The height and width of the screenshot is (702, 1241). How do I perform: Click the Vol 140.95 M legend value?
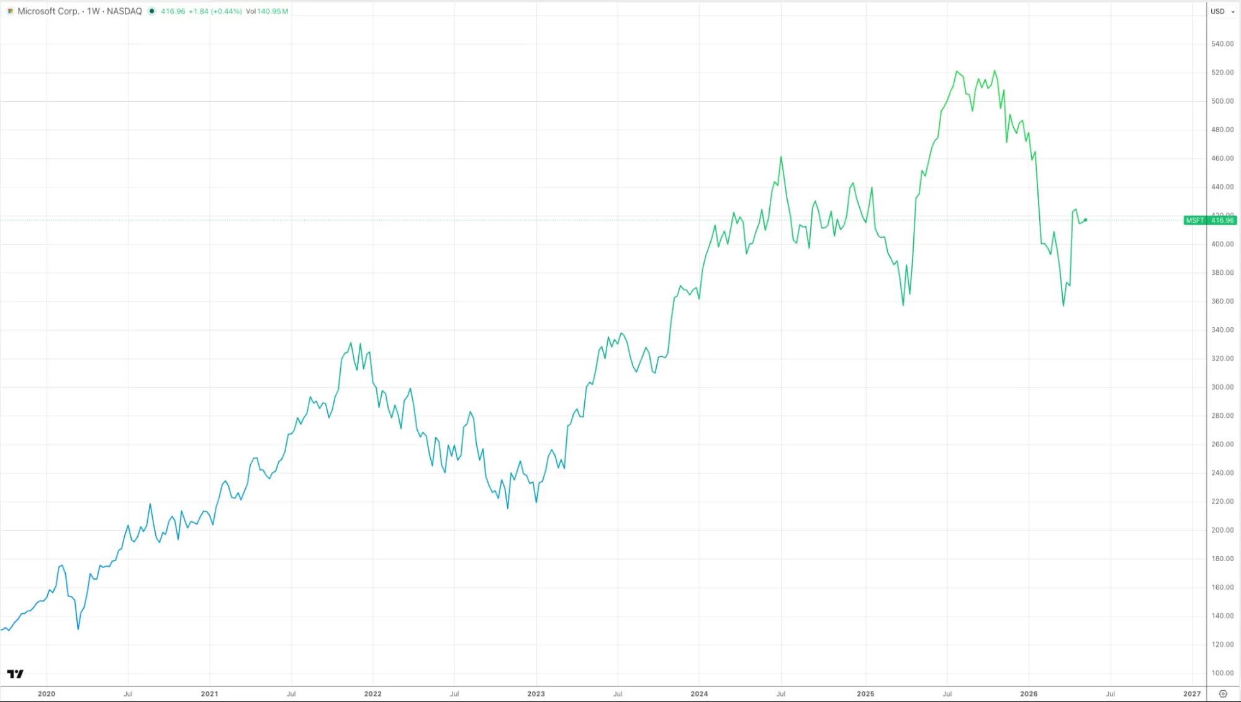coord(267,11)
